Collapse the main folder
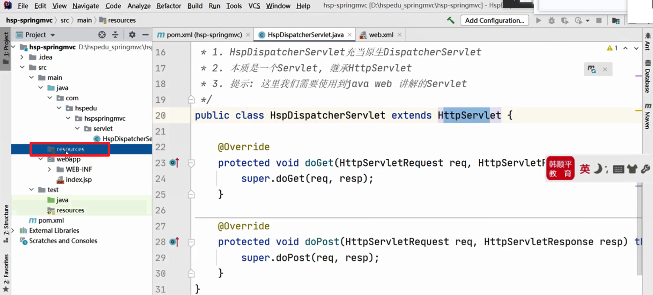 click(x=31, y=77)
